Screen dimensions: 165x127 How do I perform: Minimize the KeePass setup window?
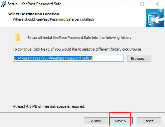[127, 4]
